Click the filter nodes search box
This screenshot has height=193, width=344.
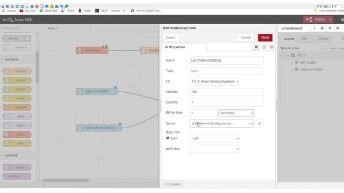tap(19, 28)
